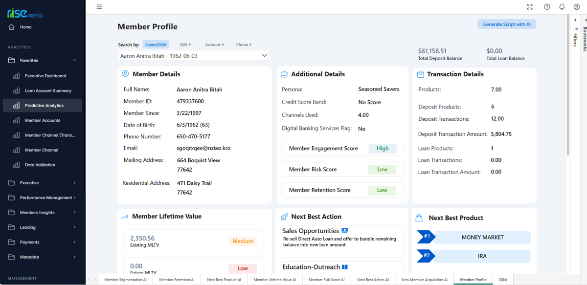Switch to Member Segmentation AI tab
Screen dimensions: 587x285
[x=125, y=280]
